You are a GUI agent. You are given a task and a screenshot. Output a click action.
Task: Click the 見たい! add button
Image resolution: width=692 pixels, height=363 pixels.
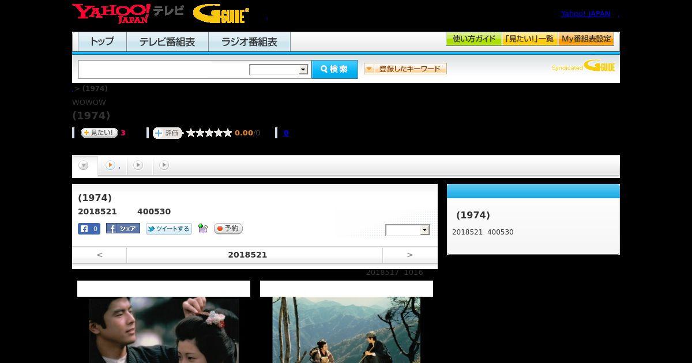99,133
